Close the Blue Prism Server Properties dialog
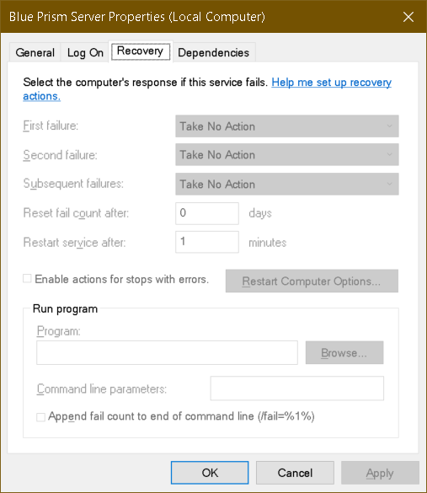This screenshot has height=493, width=427. click(408, 17)
